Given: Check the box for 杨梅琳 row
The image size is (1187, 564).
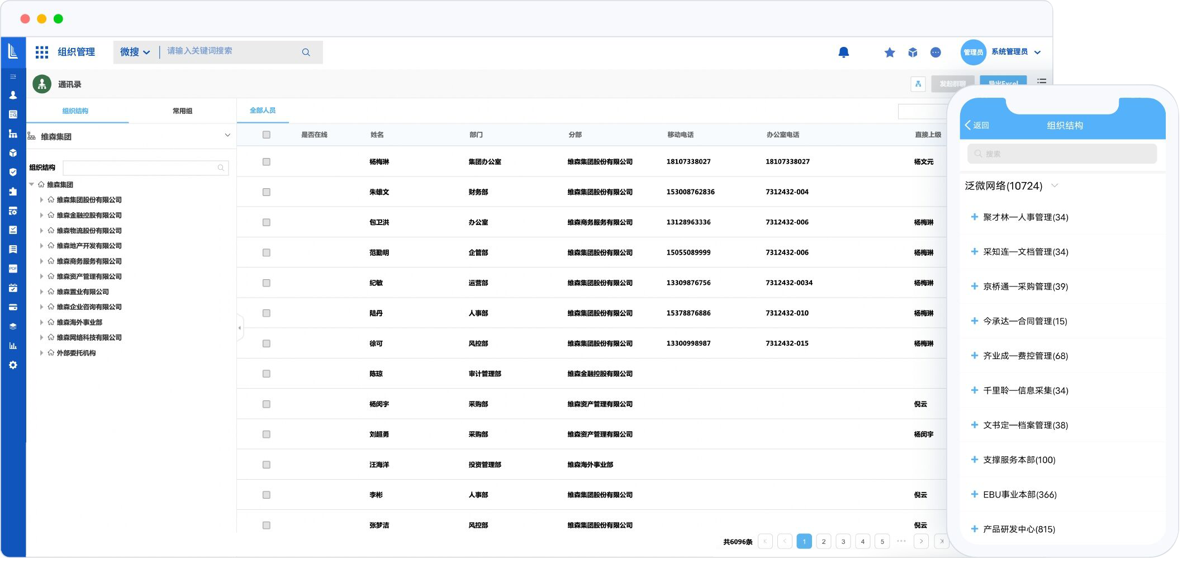Looking at the screenshot, I should (267, 162).
